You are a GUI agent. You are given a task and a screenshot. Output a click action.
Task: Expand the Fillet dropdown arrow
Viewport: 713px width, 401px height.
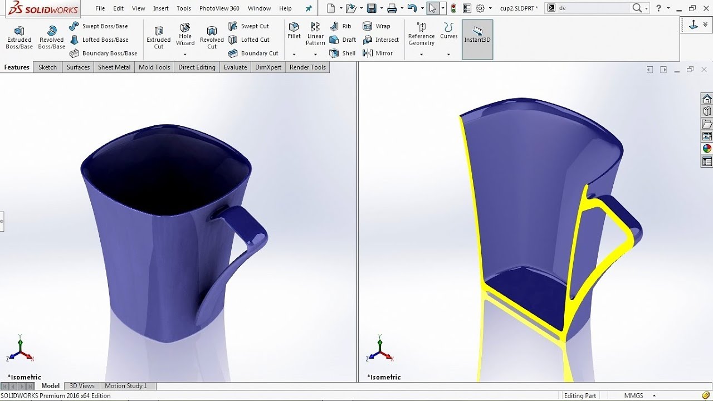point(294,55)
